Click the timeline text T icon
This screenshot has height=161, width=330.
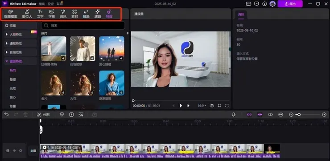(71, 114)
